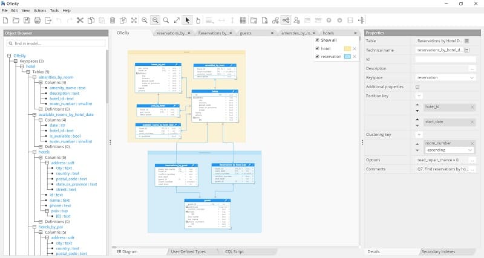
Task: Add a new Partition key column
Action: [x=419, y=96]
